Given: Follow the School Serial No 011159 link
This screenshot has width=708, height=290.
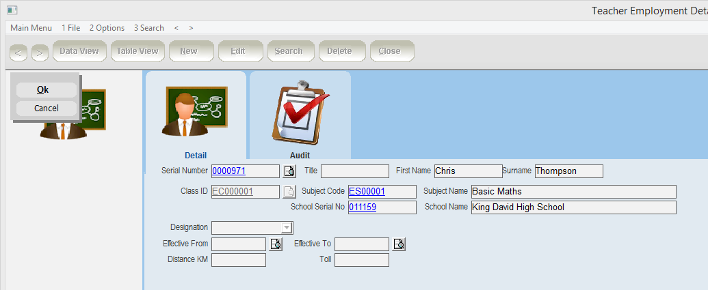Looking at the screenshot, I should 362,207.
